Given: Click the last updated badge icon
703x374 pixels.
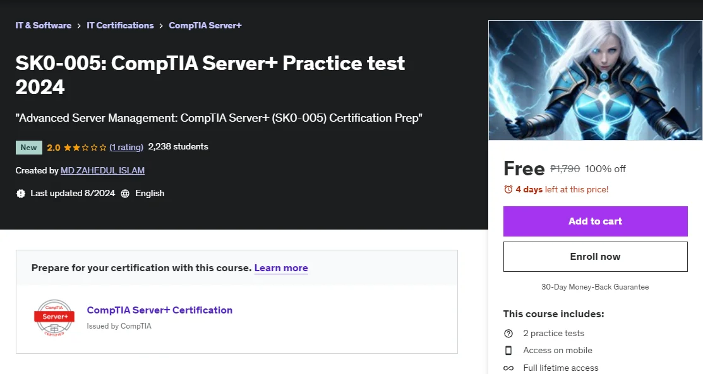Looking at the screenshot, I should click(x=21, y=194).
